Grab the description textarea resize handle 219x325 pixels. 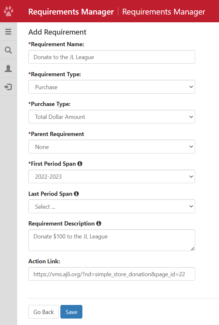coord(193,248)
